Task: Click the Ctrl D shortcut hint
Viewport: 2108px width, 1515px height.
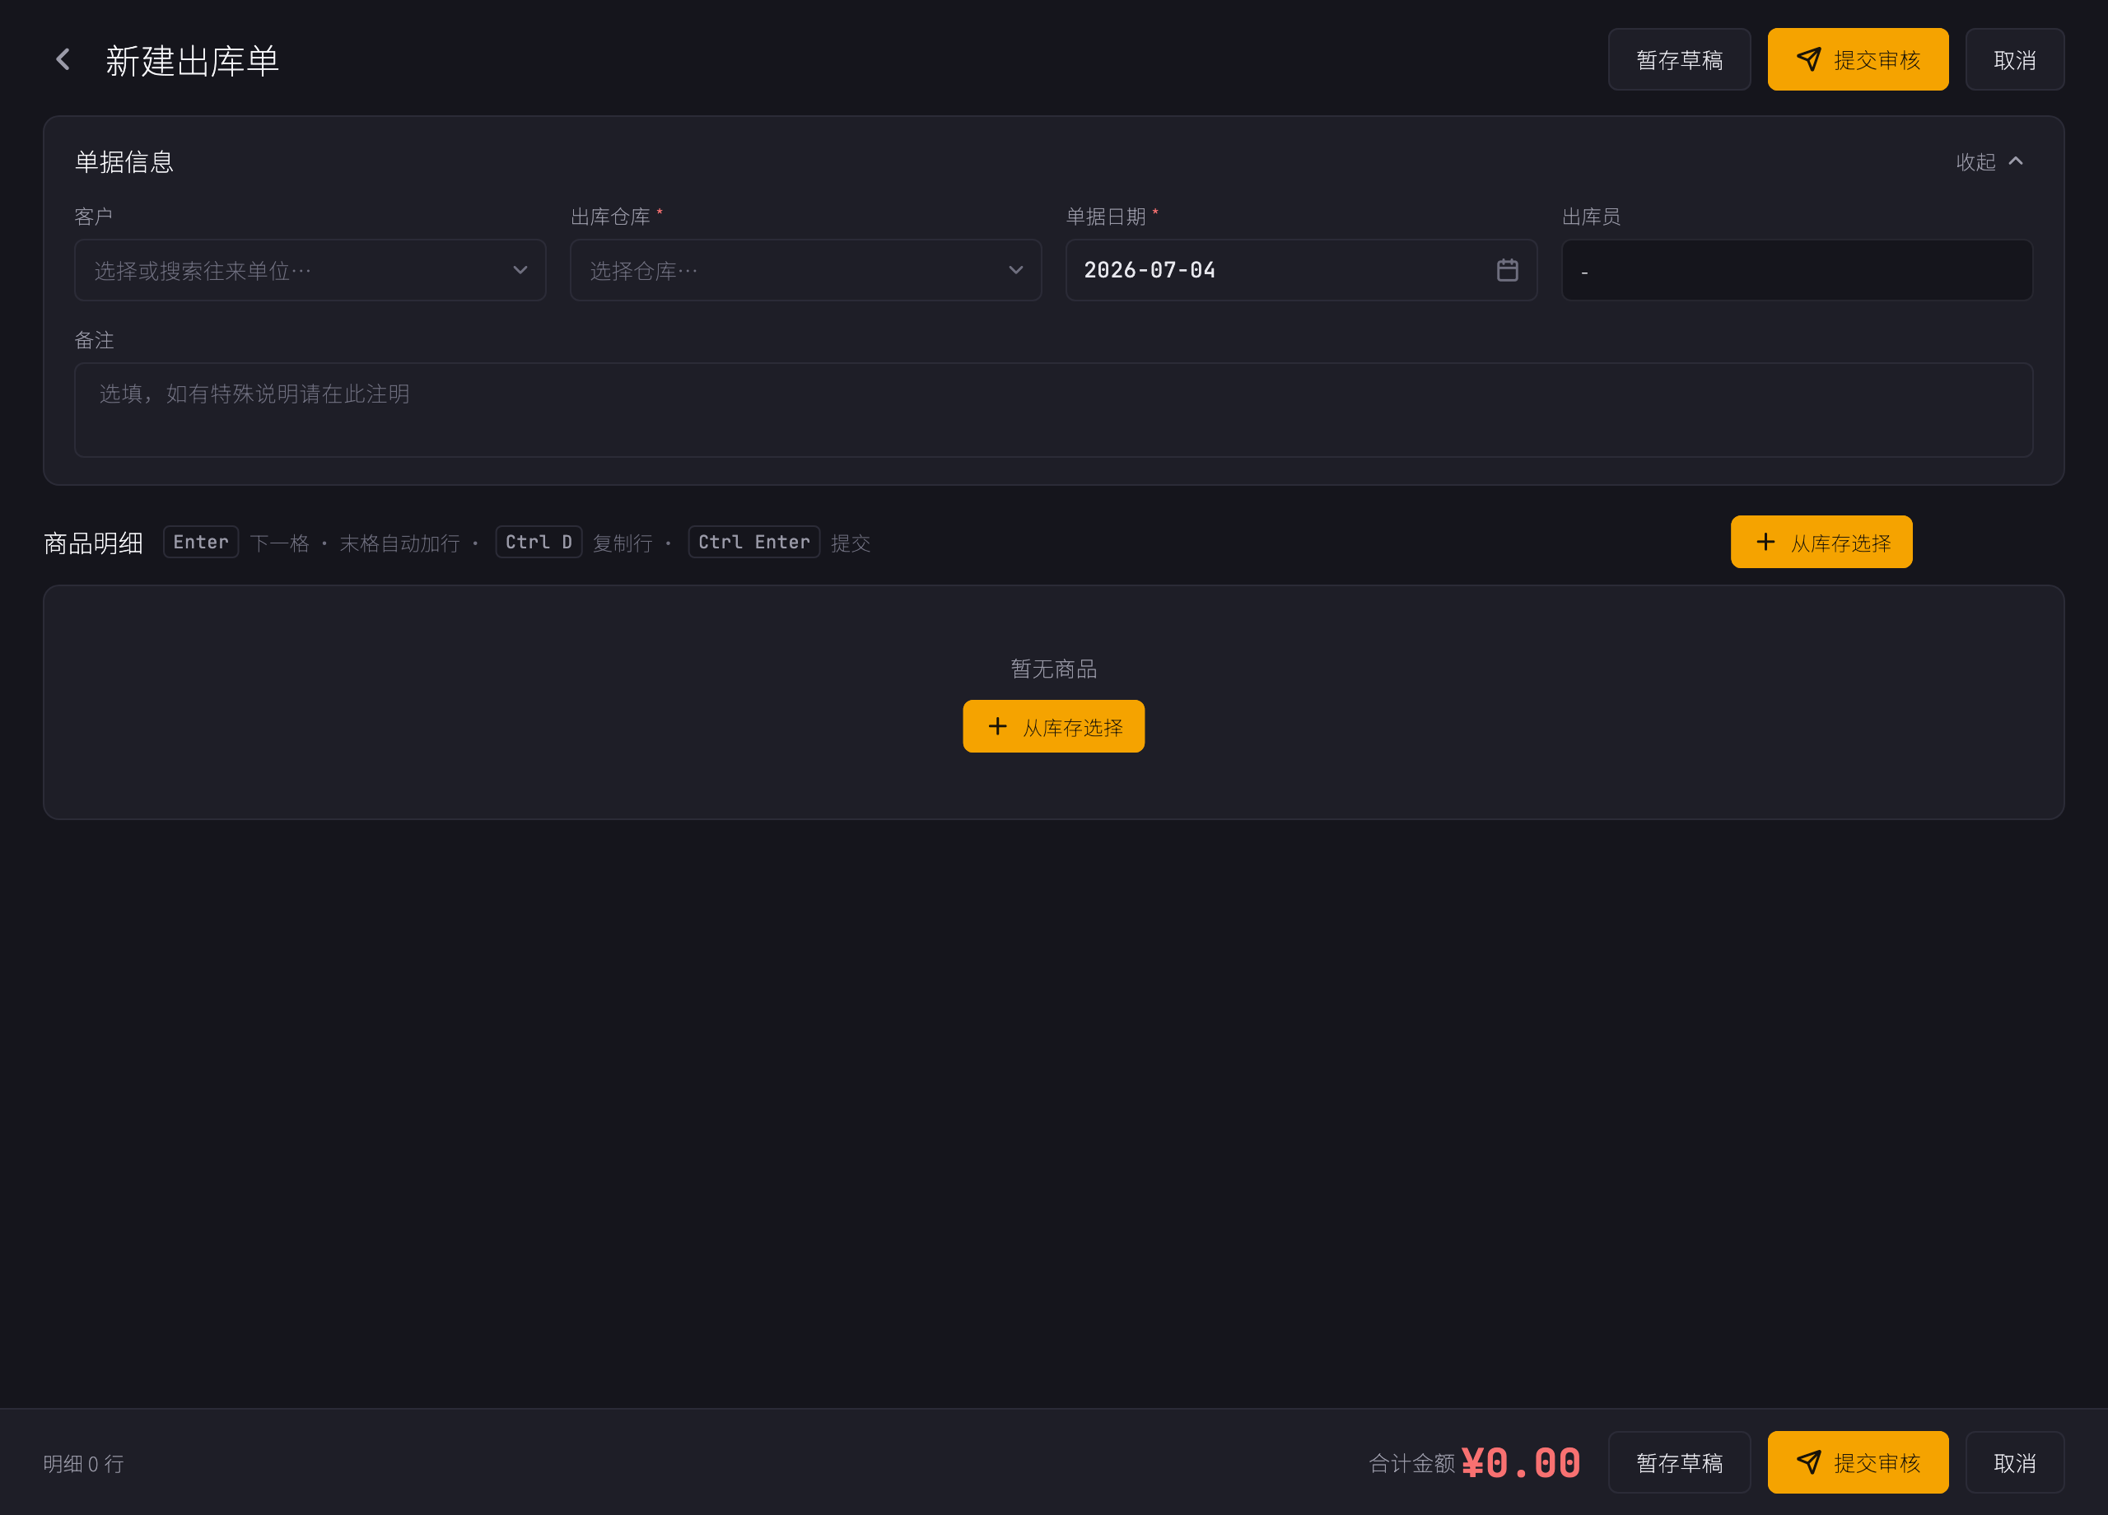Action: (539, 542)
